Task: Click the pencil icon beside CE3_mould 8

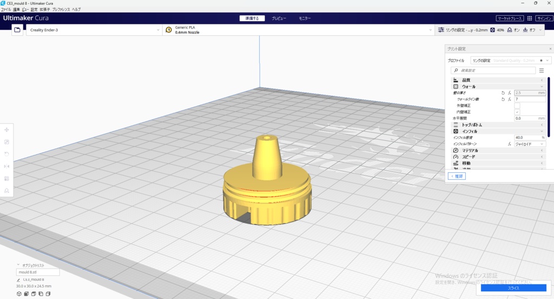Action: pyautogui.click(x=18, y=280)
